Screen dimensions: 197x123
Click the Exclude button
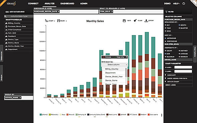[x=107, y=57]
